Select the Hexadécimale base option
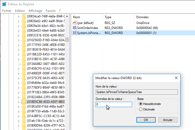This screenshot has width=195, height=130. [x=141, y=104]
